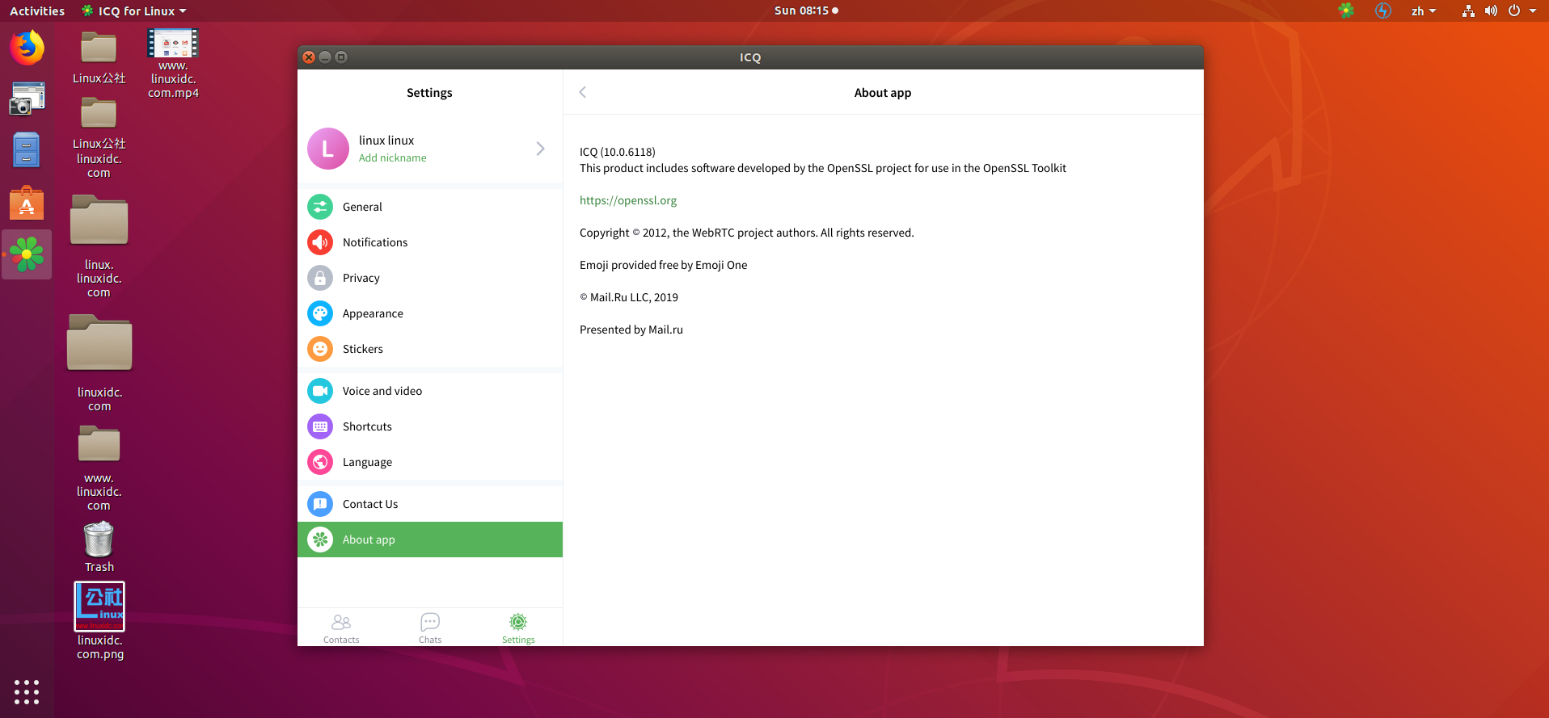Select the Linux公社 desktop folder
The image size is (1549, 718).
[x=99, y=57]
